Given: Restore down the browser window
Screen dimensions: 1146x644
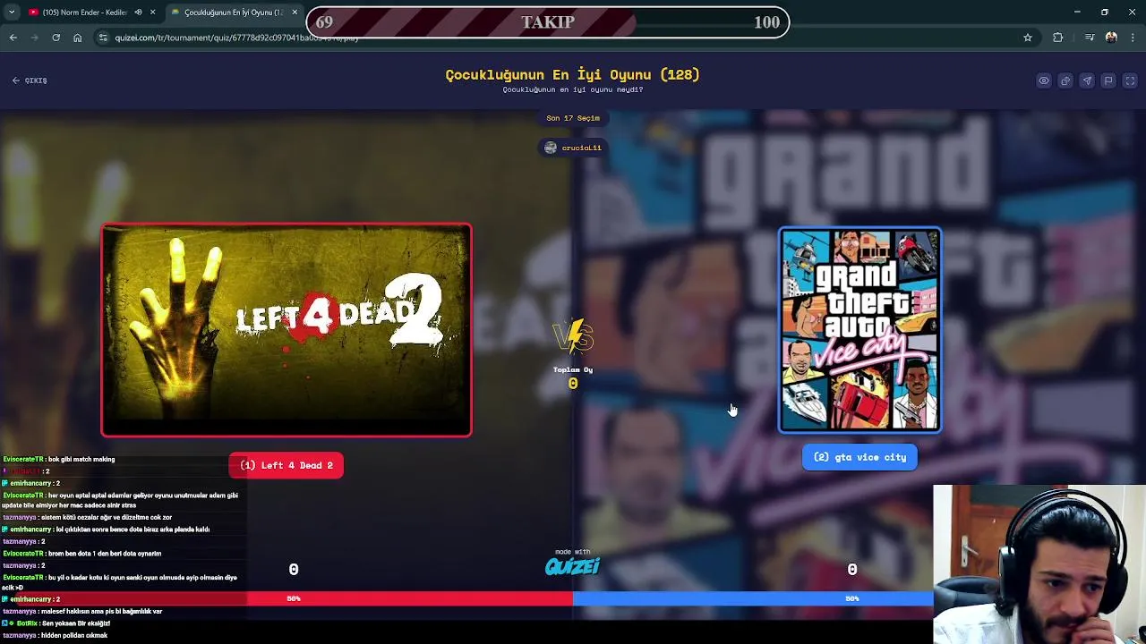Looking at the screenshot, I should [x=1105, y=13].
